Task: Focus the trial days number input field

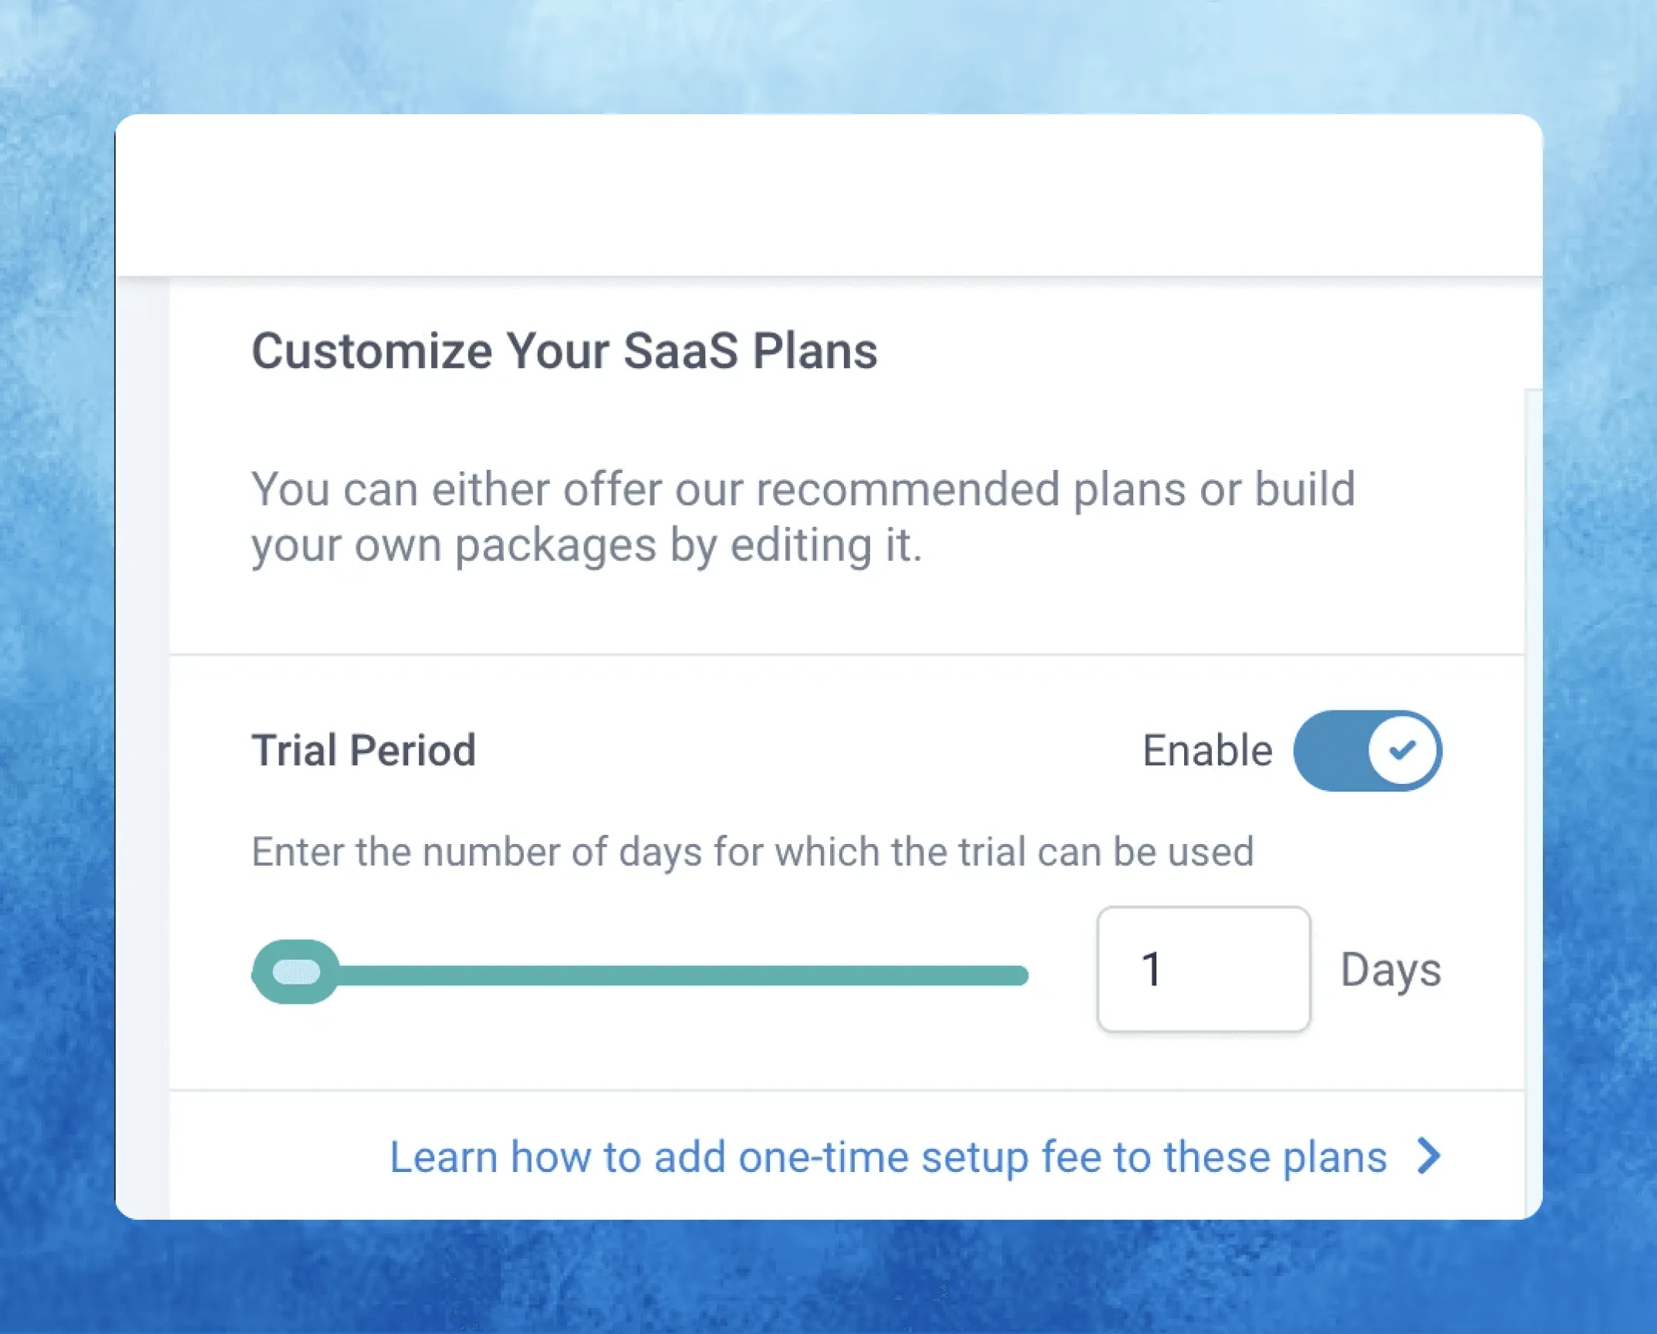Action: (1203, 969)
